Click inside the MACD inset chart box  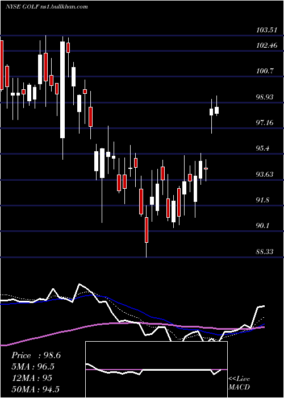coord(156,370)
